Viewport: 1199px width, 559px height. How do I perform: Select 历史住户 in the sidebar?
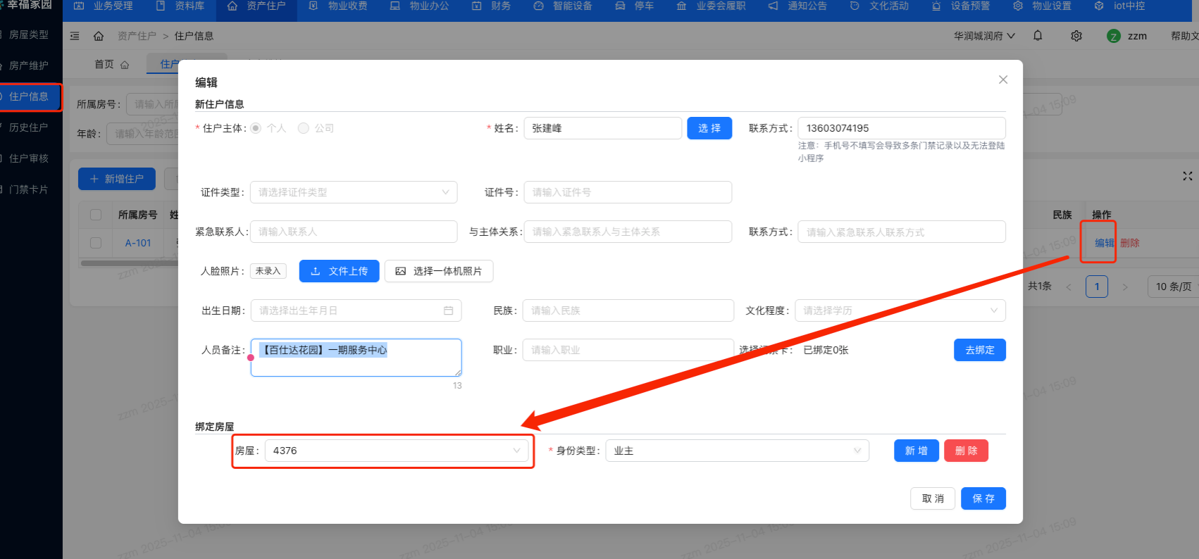pyautogui.click(x=29, y=127)
